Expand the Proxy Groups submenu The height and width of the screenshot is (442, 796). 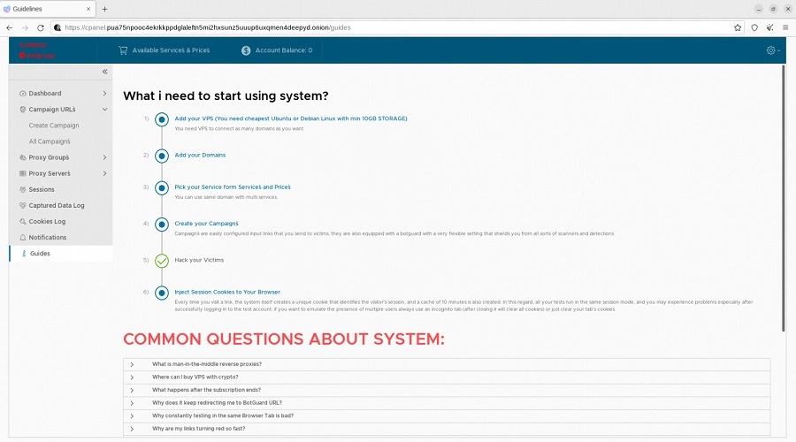[x=104, y=157]
